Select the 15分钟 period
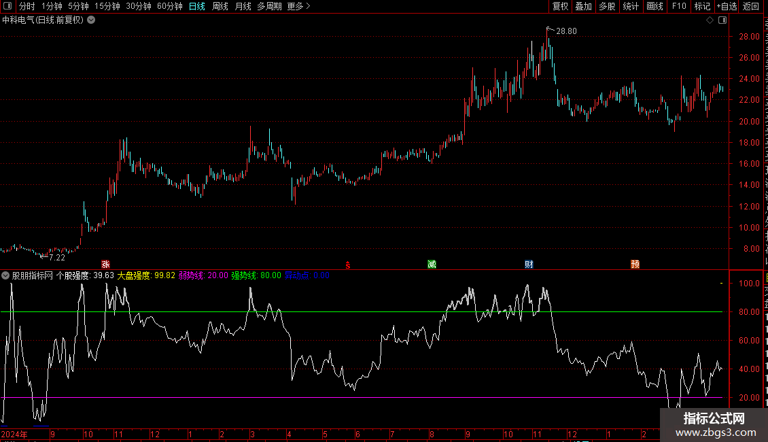Screen dimensions: 768x442 click(107, 6)
